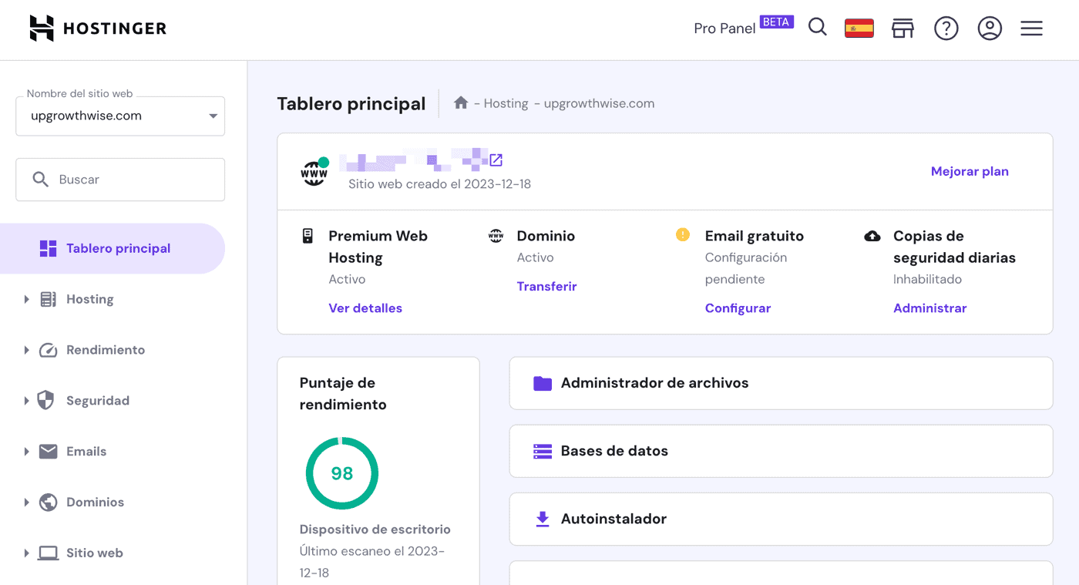Click the www globe icon with green dot
The height and width of the screenshot is (585, 1079).
click(314, 172)
